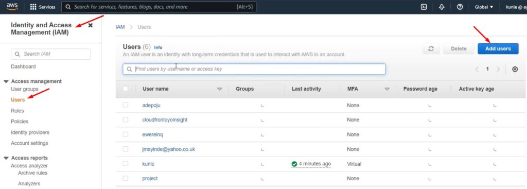Focus the Search IAM field

click(x=51, y=54)
